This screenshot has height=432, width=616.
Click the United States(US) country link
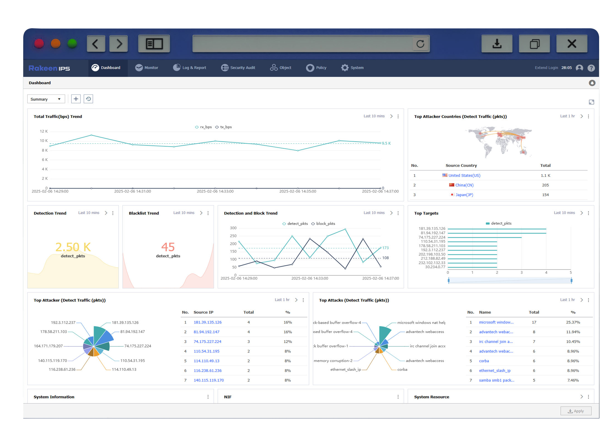pos(464,175)
